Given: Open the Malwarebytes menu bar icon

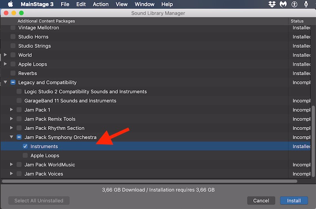Looking at the screenshot, I should coord(283,4).
